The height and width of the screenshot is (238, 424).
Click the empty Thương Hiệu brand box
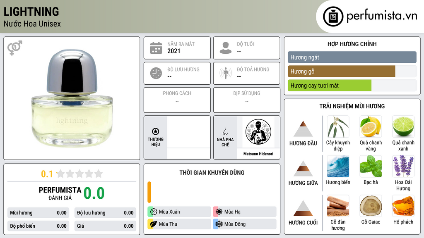189,138
